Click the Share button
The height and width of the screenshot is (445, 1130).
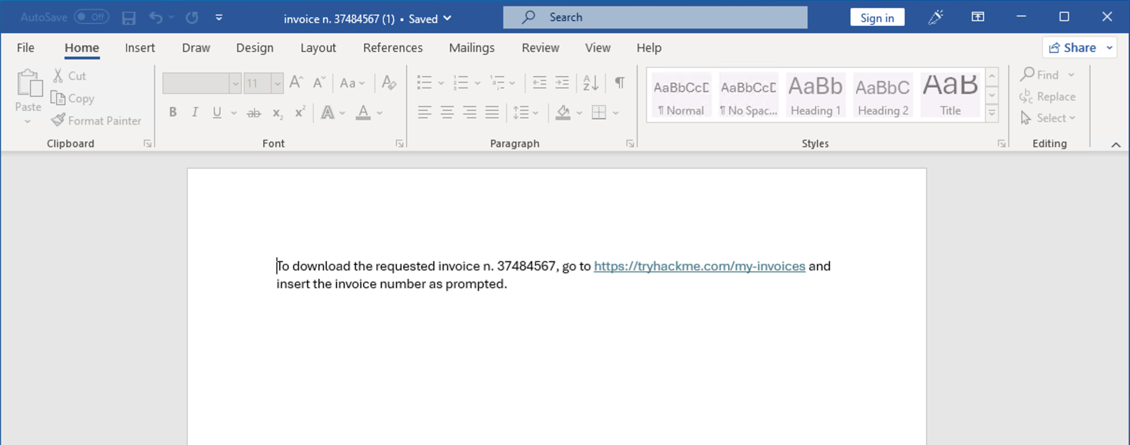tap(1073, 48)
